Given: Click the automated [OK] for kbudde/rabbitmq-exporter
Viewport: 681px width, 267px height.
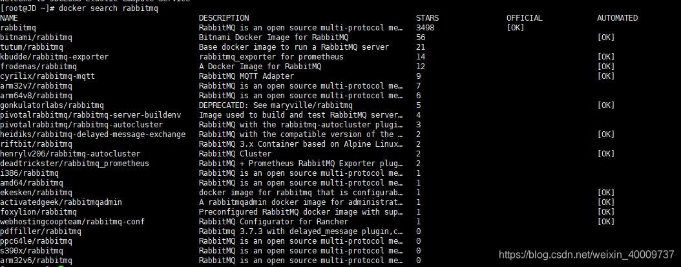Looking at the screenshot, I should (606, 56).
